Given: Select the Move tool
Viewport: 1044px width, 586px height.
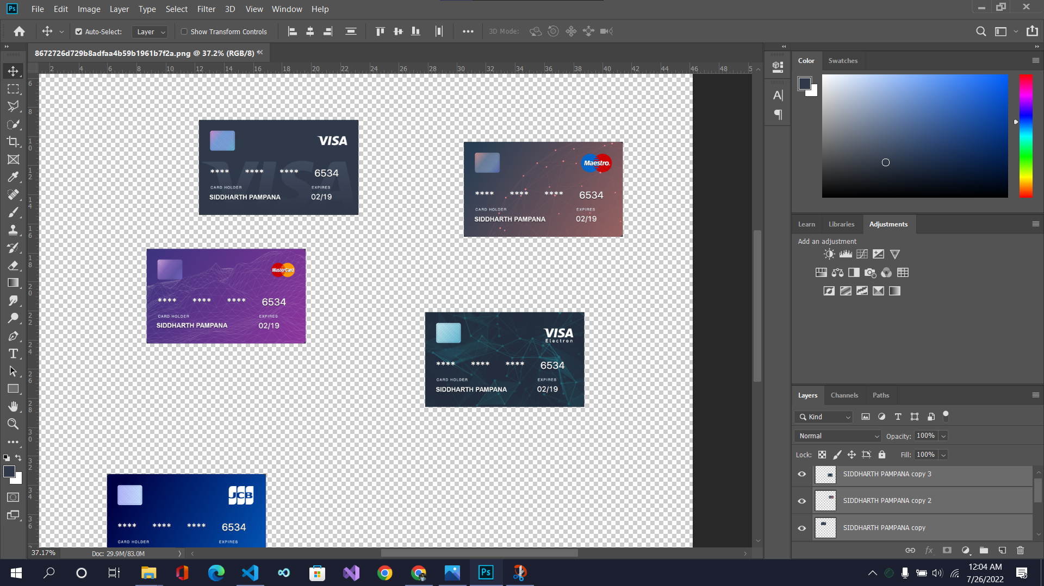Looking at the screenshot, I should [14, 71].
